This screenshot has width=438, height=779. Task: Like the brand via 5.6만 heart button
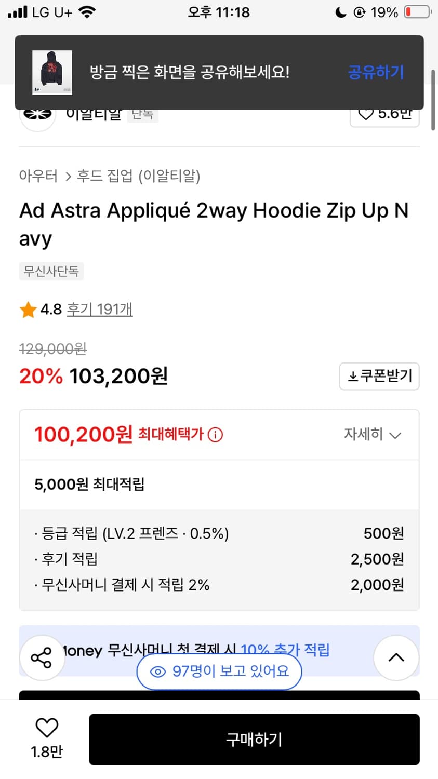tap(384, 114)
